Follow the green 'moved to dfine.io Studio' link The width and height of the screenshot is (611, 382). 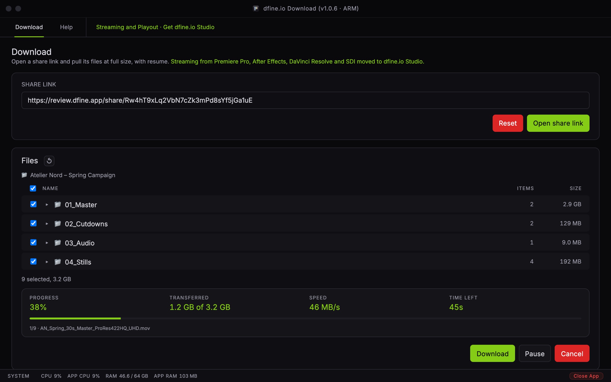[297, 61]
